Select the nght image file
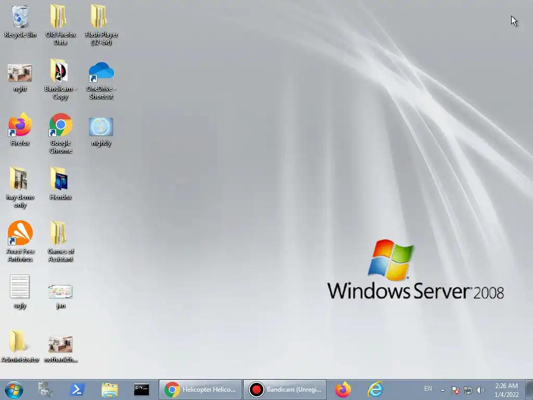Viewport: 533px width, 400px height. pos(20,78)
